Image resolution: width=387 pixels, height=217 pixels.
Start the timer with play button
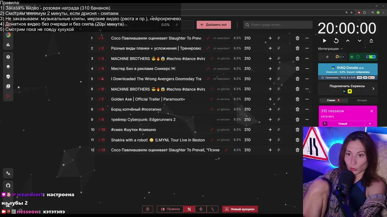pos(324,41)
